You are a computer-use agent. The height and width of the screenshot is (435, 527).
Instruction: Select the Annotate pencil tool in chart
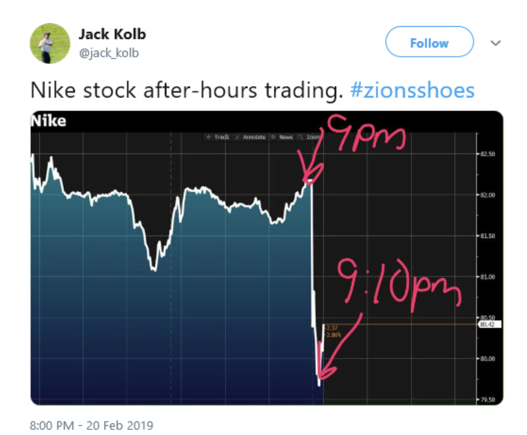click(250, 137)
